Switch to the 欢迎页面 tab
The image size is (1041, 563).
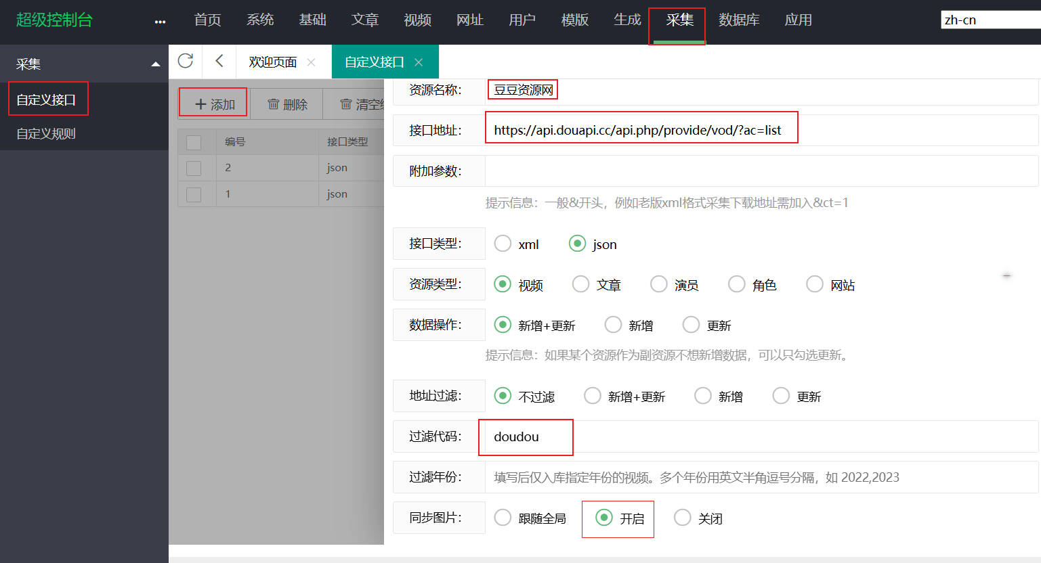(272, 62)
